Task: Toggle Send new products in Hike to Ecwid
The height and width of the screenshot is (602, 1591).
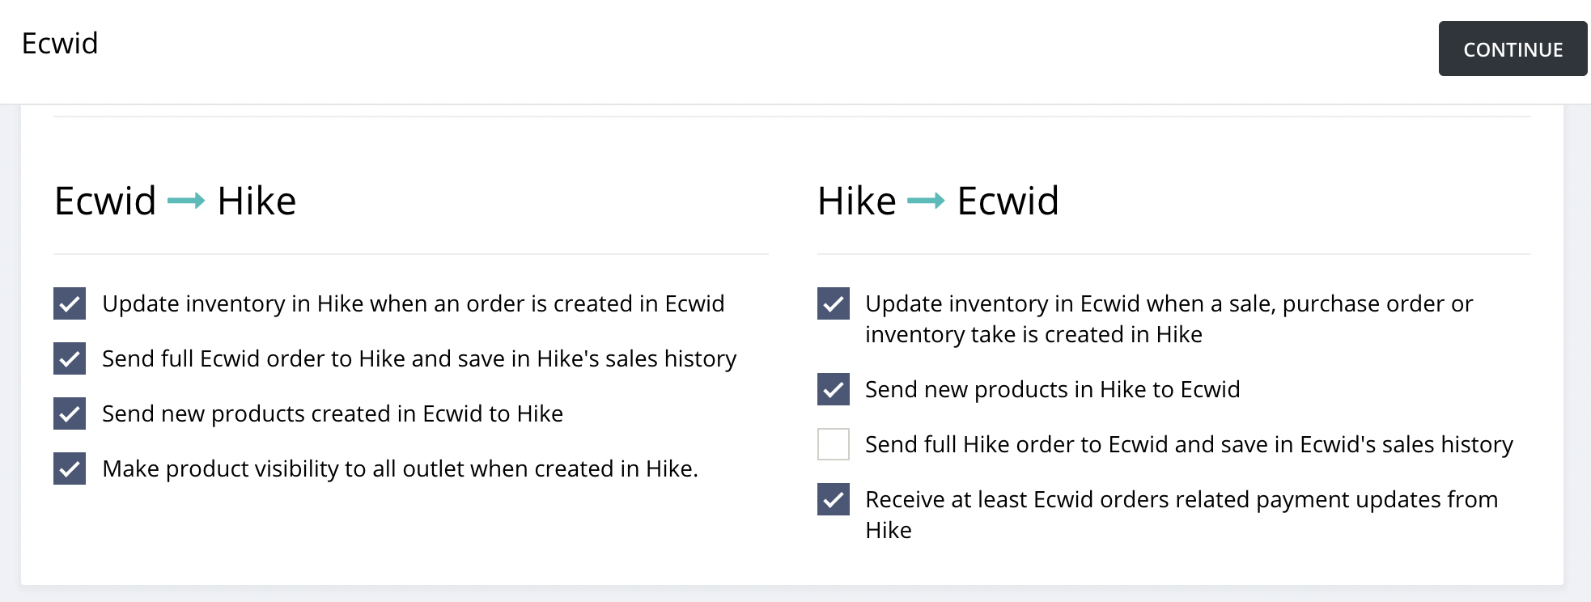Action: (x=834, y=389)
